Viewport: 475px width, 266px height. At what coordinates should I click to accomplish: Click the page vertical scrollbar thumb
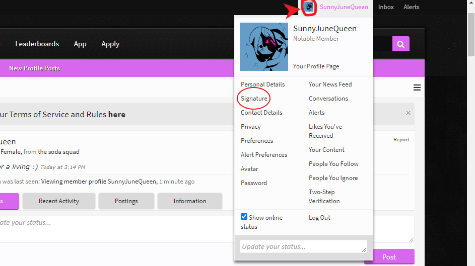tap(471, 35)
